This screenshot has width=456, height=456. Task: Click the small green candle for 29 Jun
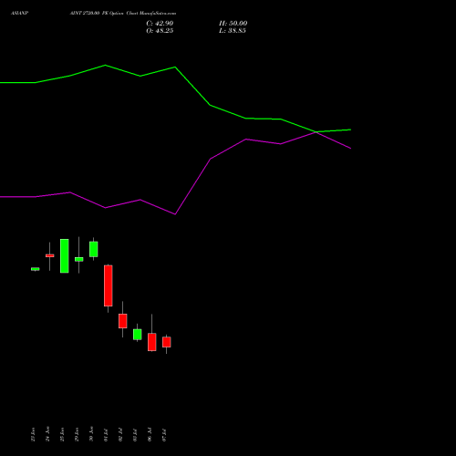coord(79,259)
